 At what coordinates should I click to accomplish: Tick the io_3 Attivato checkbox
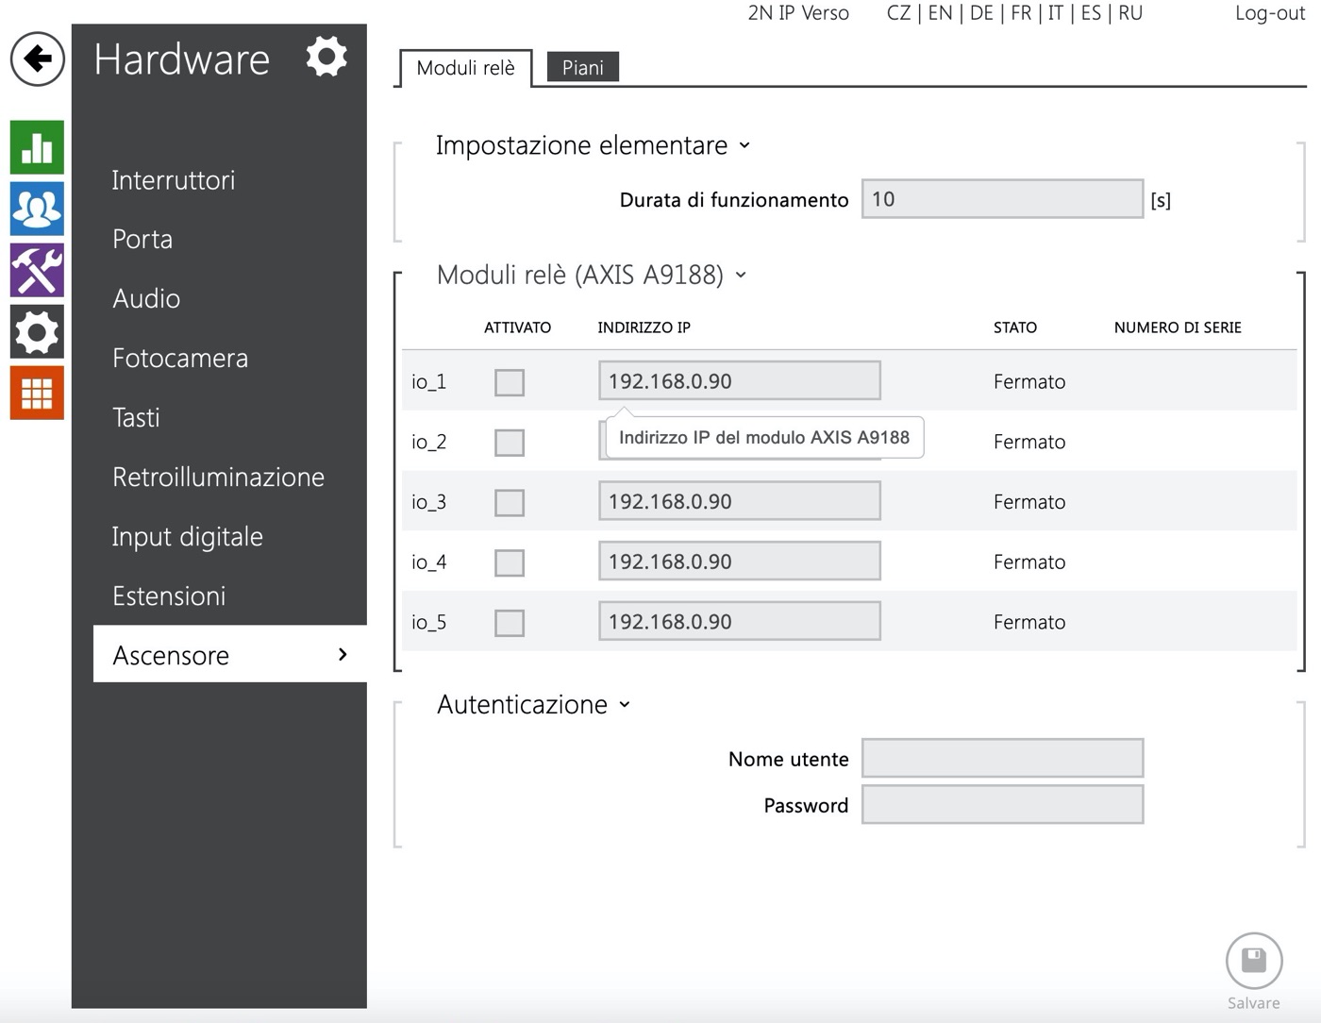510,502
